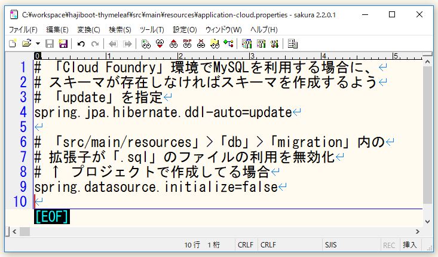Open the ツール(T) menu
The image size is (438, 257).
tap(152, 30)
